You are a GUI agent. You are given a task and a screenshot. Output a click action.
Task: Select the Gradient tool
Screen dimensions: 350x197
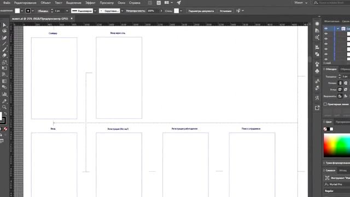pyautogui.click(x=4, y=81)
